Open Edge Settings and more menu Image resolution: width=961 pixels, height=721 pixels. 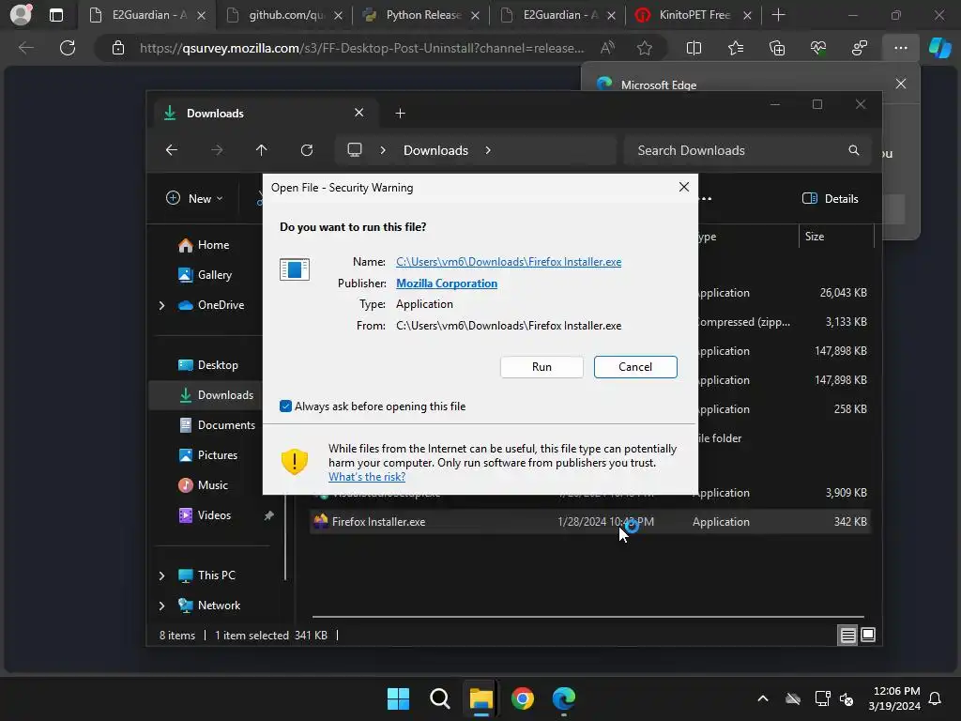(x=900, y=48)
